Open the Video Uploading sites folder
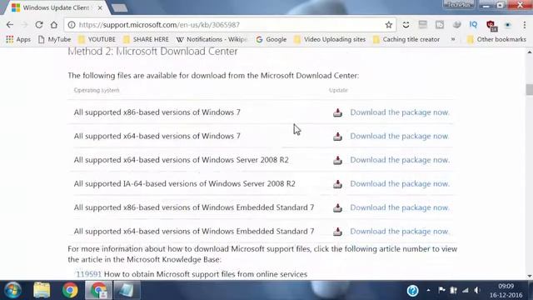This screenshot has height=300, width=533. [330, 39]
